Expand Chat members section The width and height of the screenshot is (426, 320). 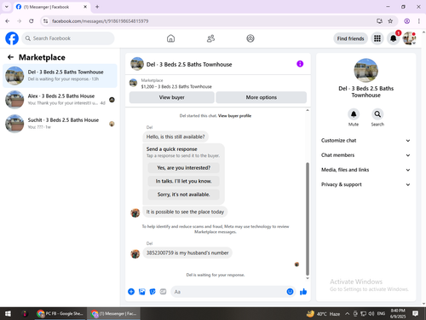pyautogui.click(x=366, y=155)
